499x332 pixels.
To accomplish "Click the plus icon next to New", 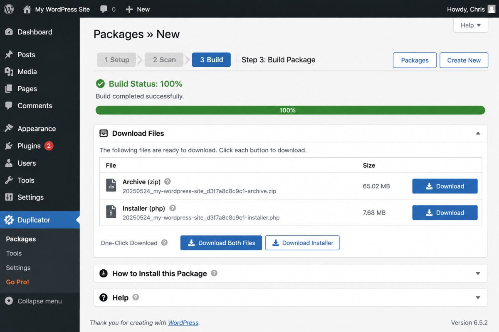I will (129, 9).
